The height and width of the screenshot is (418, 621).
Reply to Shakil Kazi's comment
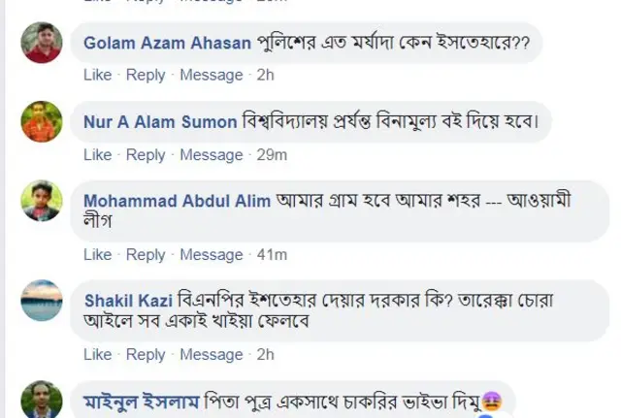[146, 355]
